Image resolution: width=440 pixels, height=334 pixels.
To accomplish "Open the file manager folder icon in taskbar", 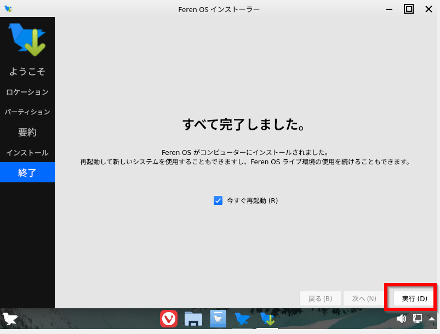I will (x=193, y=319).
